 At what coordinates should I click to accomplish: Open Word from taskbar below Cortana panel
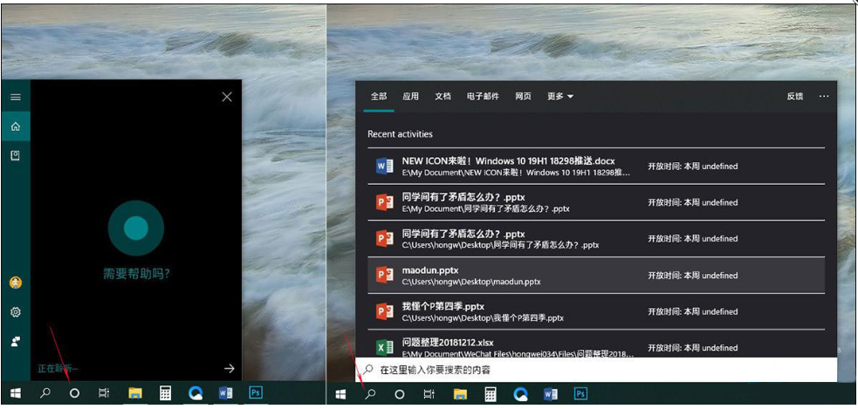225,393
